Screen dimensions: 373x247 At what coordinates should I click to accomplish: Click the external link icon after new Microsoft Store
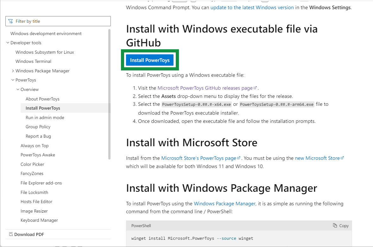342,158
